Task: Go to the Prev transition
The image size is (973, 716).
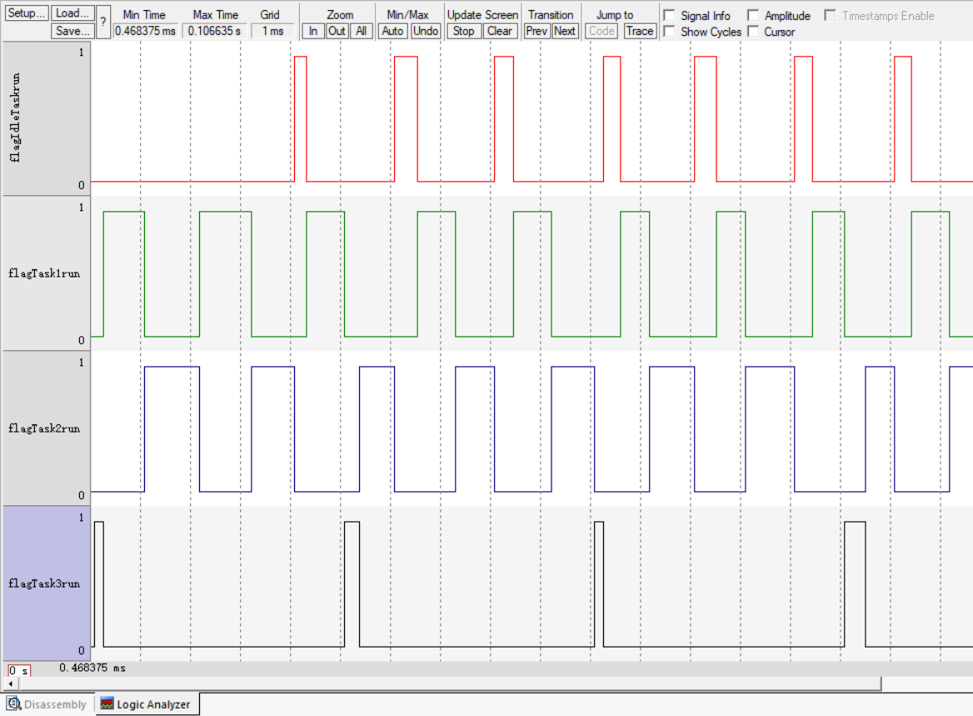Action: [x=536, y=31]
